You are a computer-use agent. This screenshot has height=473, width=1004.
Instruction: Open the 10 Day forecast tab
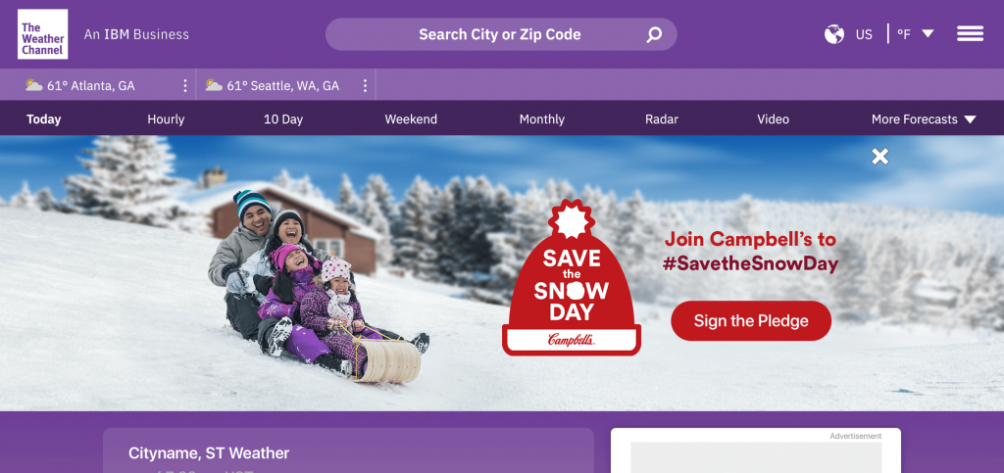click(x=283, y=119)
